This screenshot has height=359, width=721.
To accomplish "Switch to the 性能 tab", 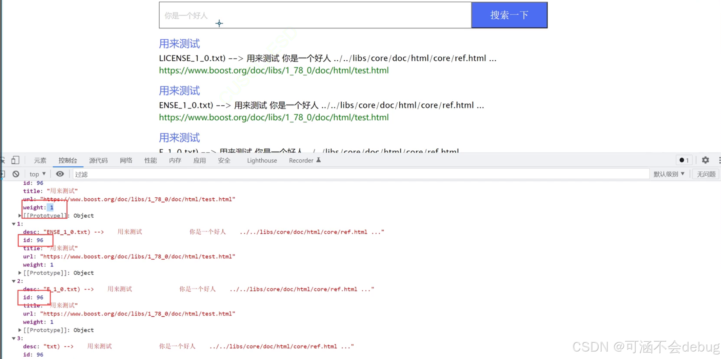I will tap(151, 161).
